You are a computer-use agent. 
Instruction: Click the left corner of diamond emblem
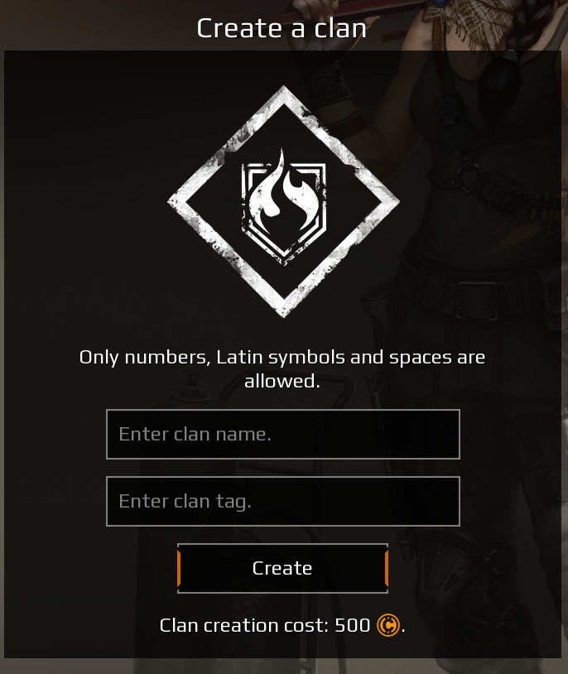[x=176, y=201]
